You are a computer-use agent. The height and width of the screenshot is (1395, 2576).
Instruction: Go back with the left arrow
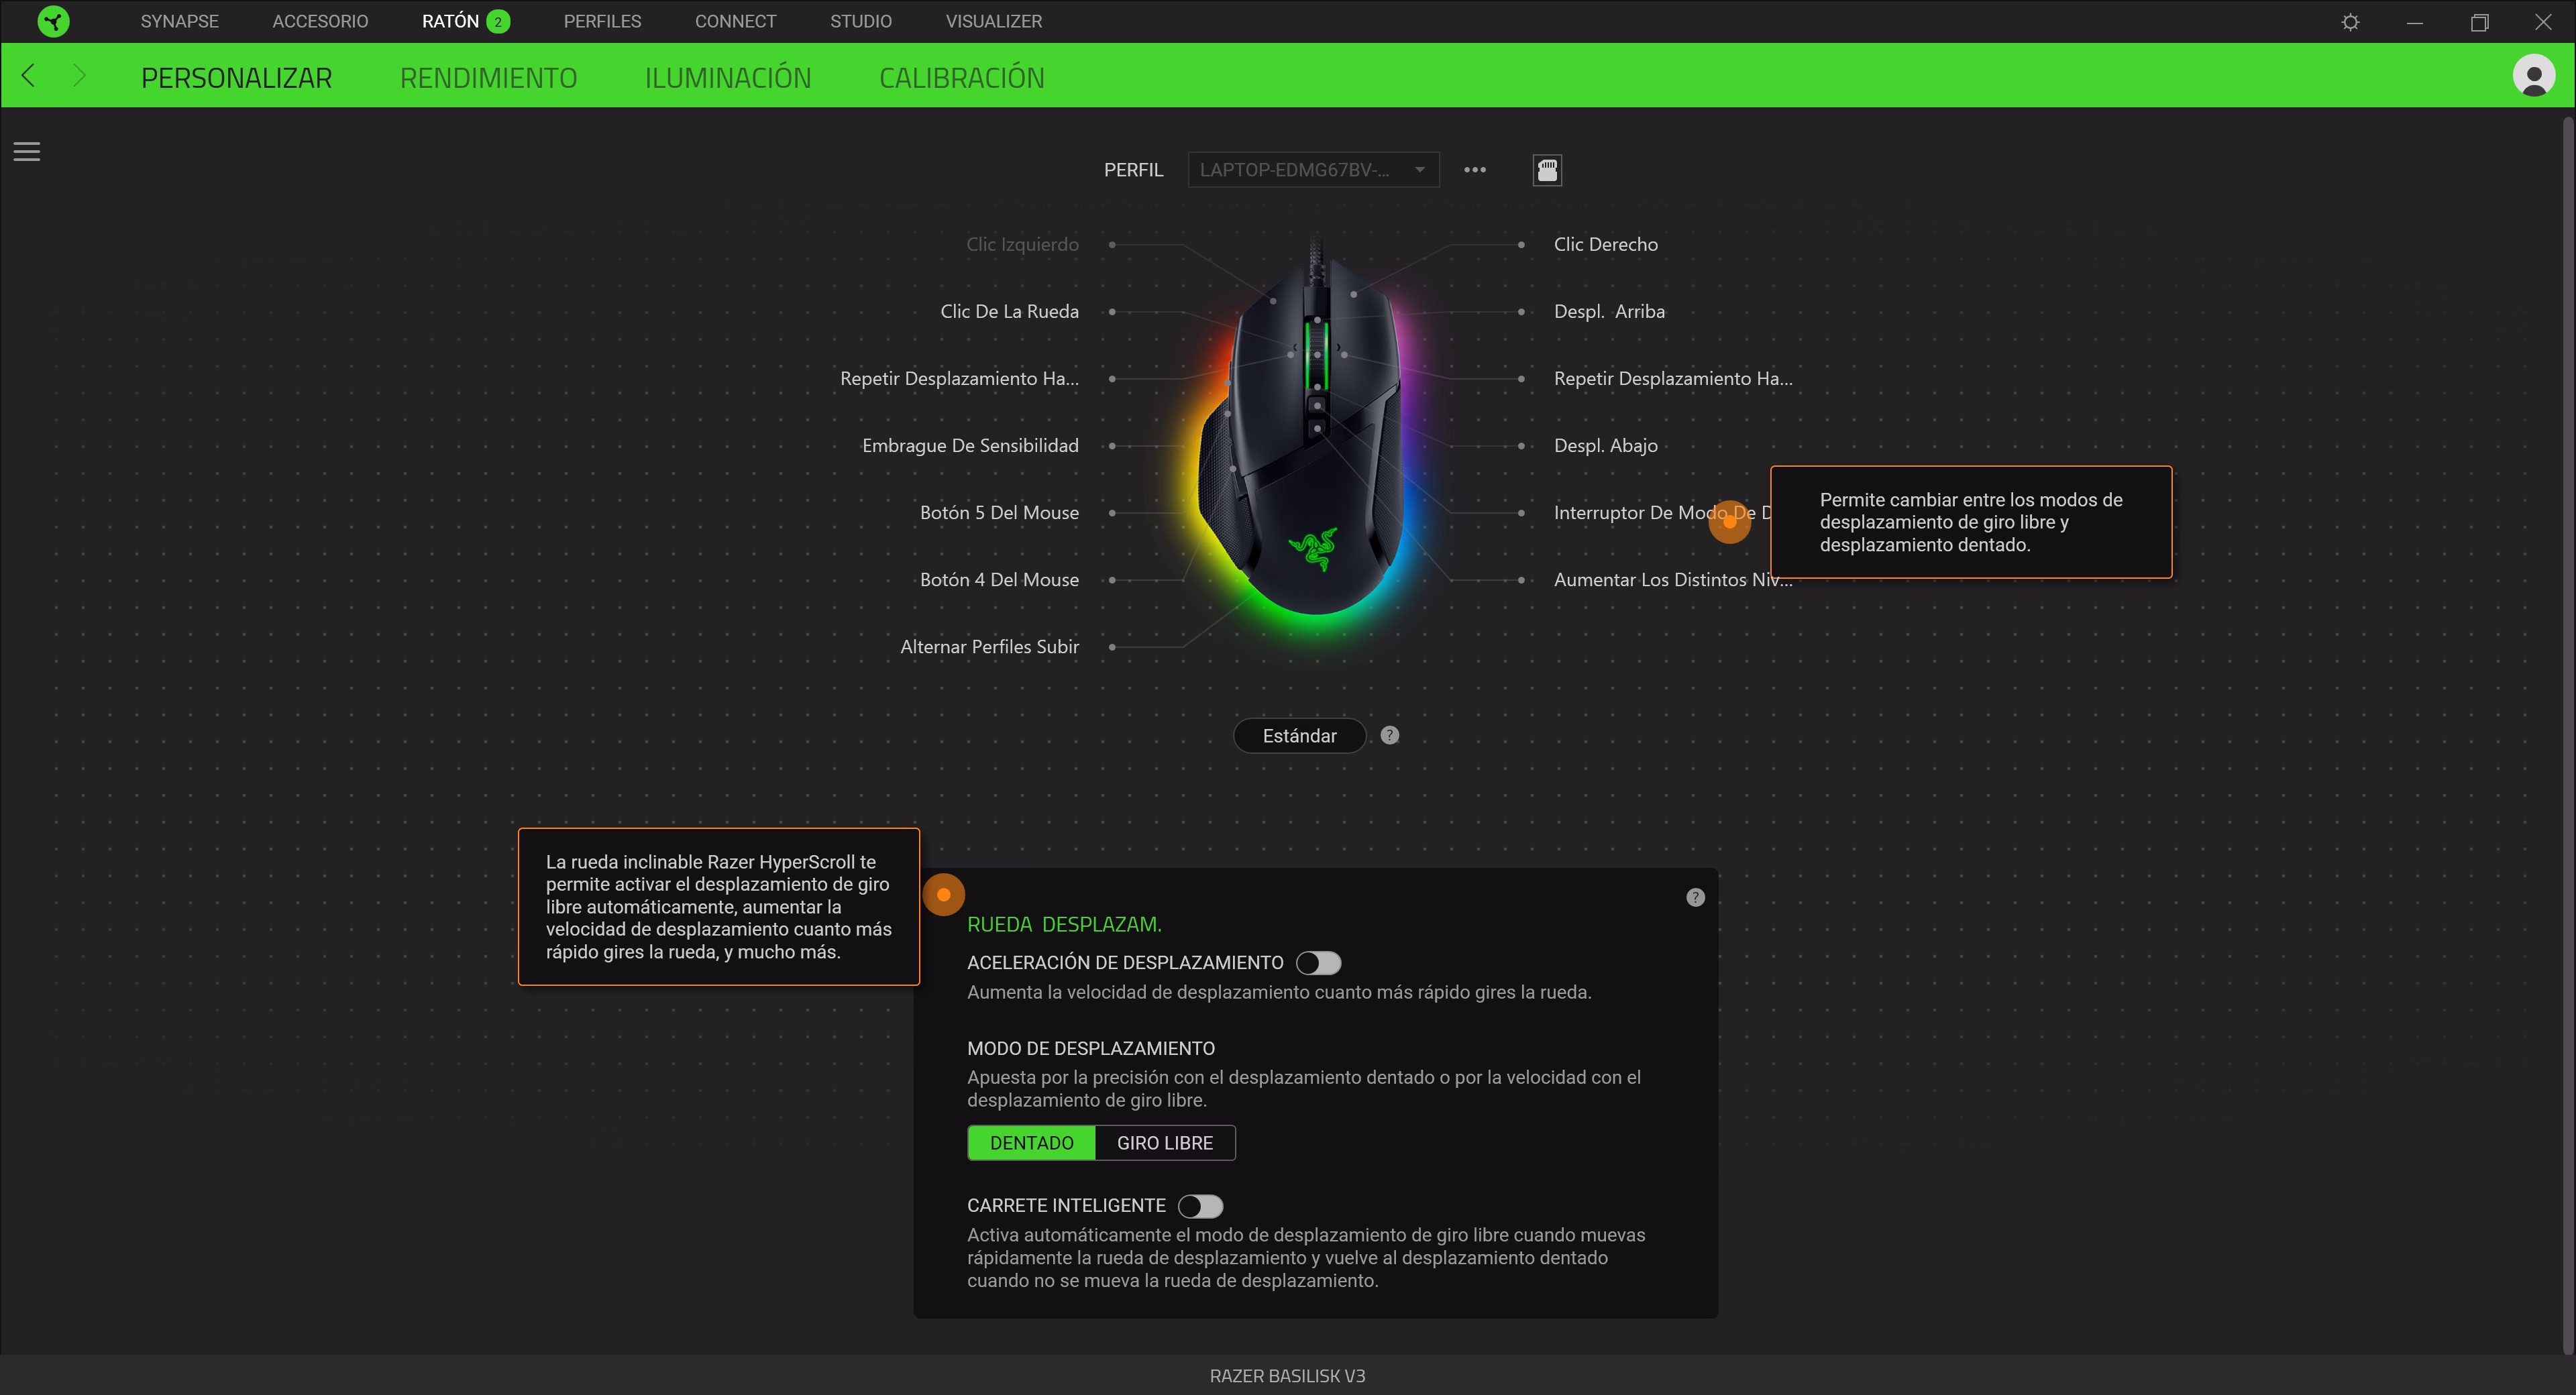(x=28, y=76)
